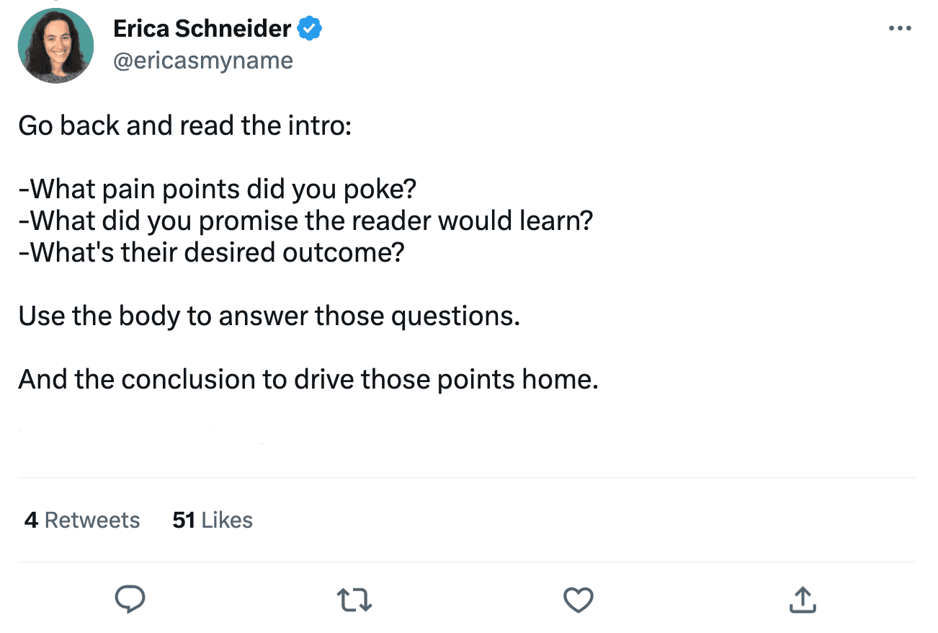Open the reply composer via speech bubble icon
This screenshot has height=633, width=938.
(x=130, y=599)
